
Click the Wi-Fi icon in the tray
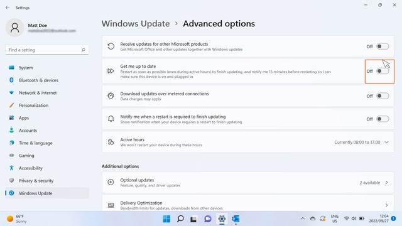point(346,218)
